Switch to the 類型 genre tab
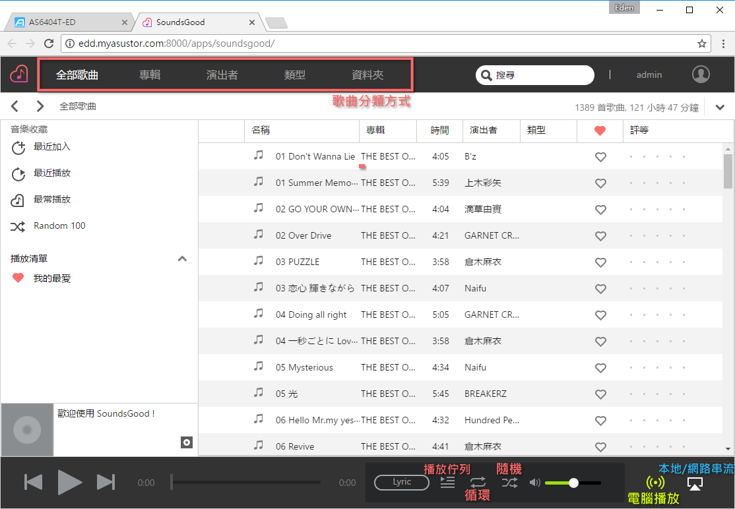This screenshot has width=735, height=509. (x=295, y=75)
